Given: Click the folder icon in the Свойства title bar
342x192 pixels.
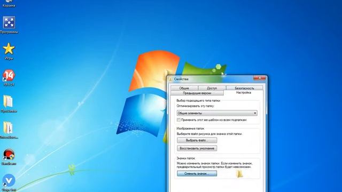Looking at the screenshot, I should tap(171, 79).
